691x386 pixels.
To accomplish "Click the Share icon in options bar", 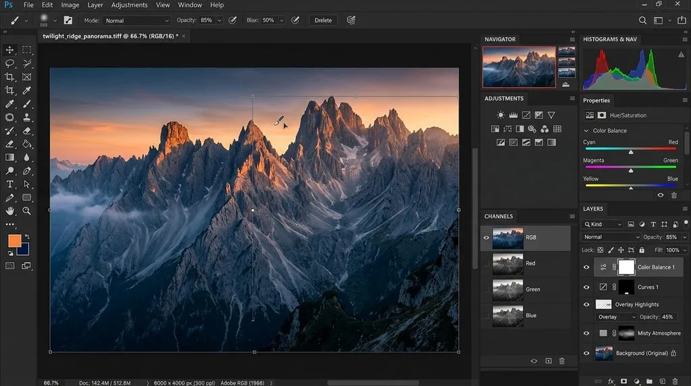I will click(x=682, y=20).
